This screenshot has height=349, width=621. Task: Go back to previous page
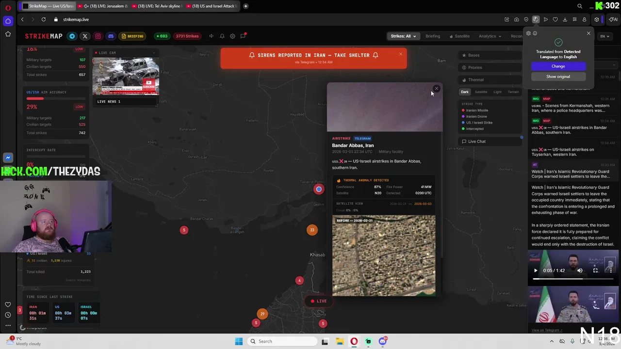[x=22, y=19]
